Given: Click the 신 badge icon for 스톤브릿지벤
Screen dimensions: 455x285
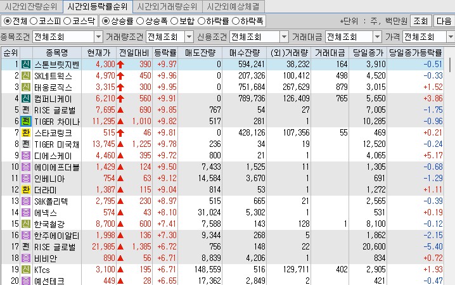Looking at the screenshot, I should (x=26, y=65).
